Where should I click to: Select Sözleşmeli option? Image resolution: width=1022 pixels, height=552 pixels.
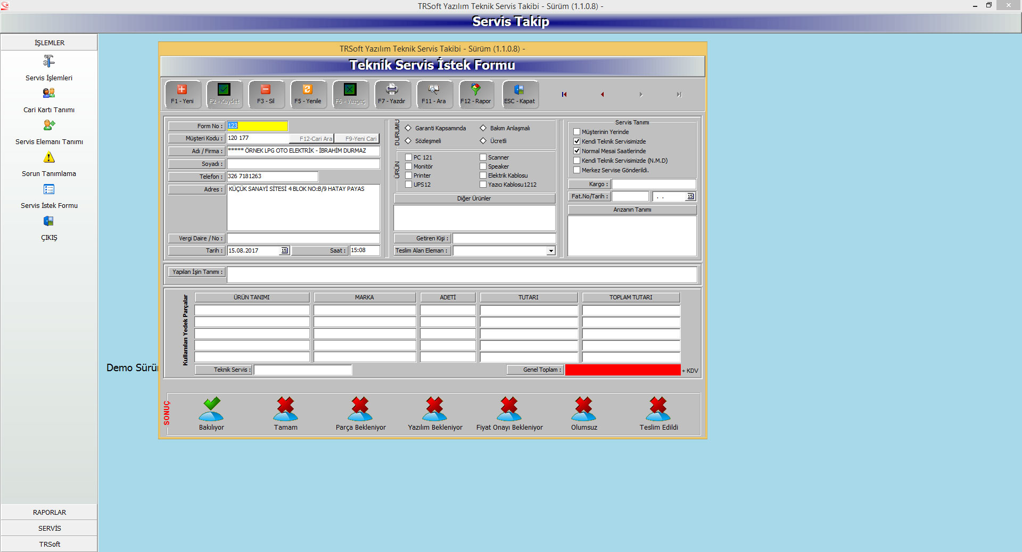[408, 141]
